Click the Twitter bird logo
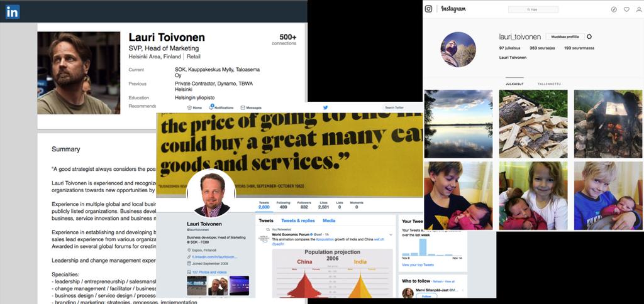644x304 pixels. (x=325, y=107)
